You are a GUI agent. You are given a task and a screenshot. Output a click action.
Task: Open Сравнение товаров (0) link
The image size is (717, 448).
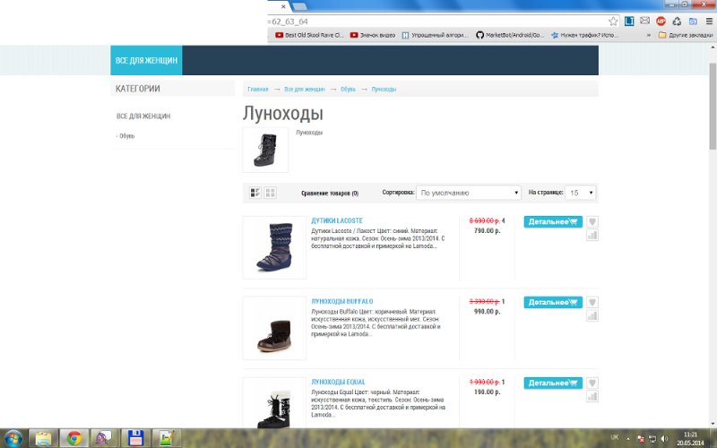[330, 194]
